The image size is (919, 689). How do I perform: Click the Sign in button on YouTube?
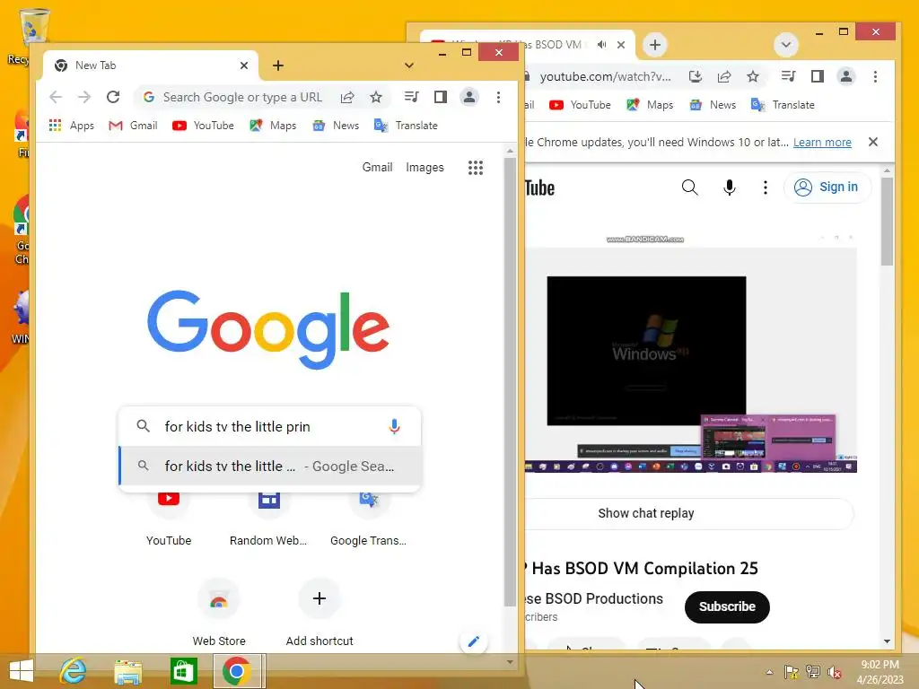(827, 187)
